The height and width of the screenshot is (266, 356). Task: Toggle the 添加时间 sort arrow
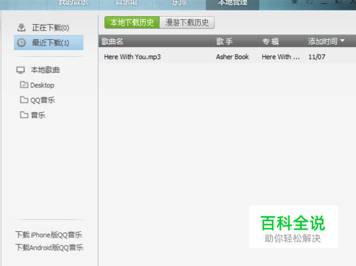(x=342, y=41)
